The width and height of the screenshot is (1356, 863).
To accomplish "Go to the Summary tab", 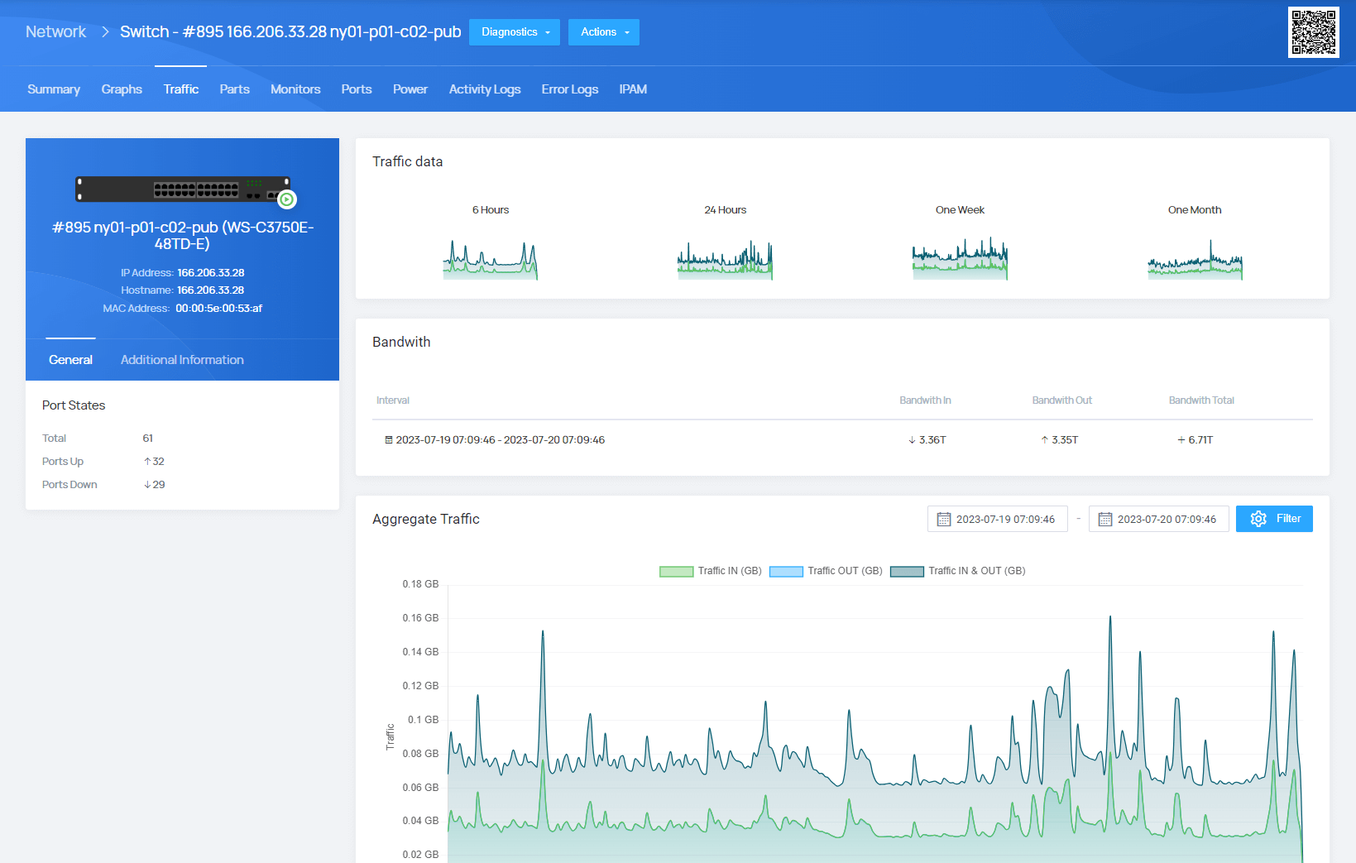I will (x=54, y=89).
